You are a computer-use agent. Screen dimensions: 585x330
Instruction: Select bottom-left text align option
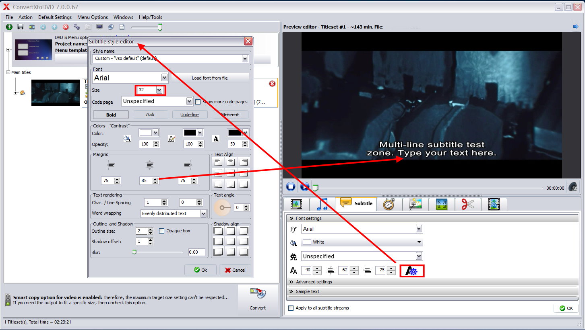(x=218, y=184)
